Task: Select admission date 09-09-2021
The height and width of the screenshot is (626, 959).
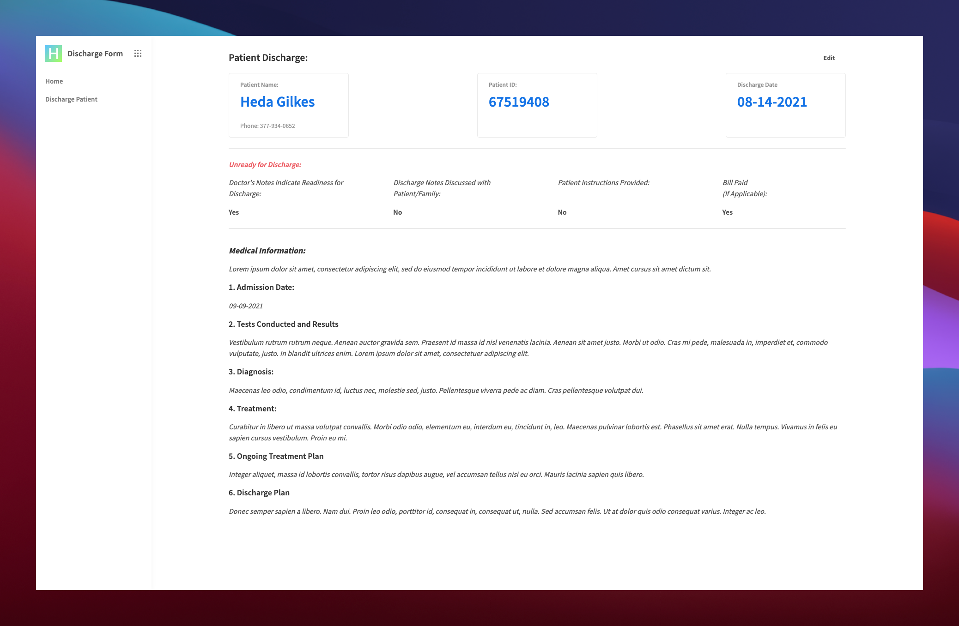Action: [246, 306]
